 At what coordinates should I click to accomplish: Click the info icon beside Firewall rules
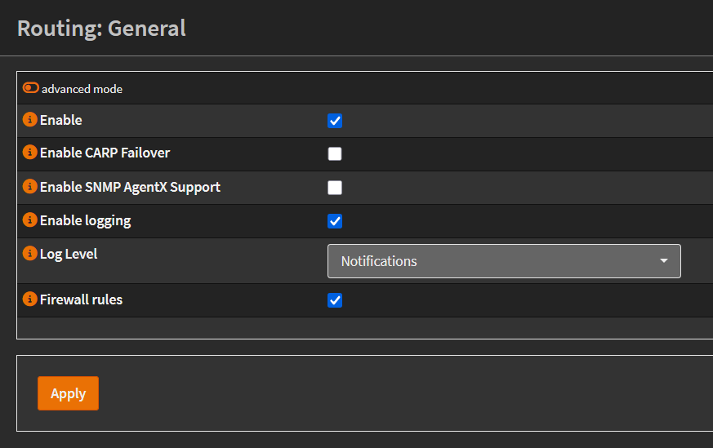(30, 299)
